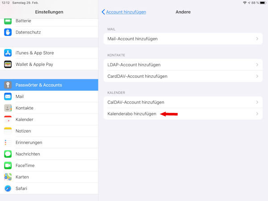Open Karten settings entry
Image resolution: width=268 pixels, height=201 pixels.
coord(49,177)
